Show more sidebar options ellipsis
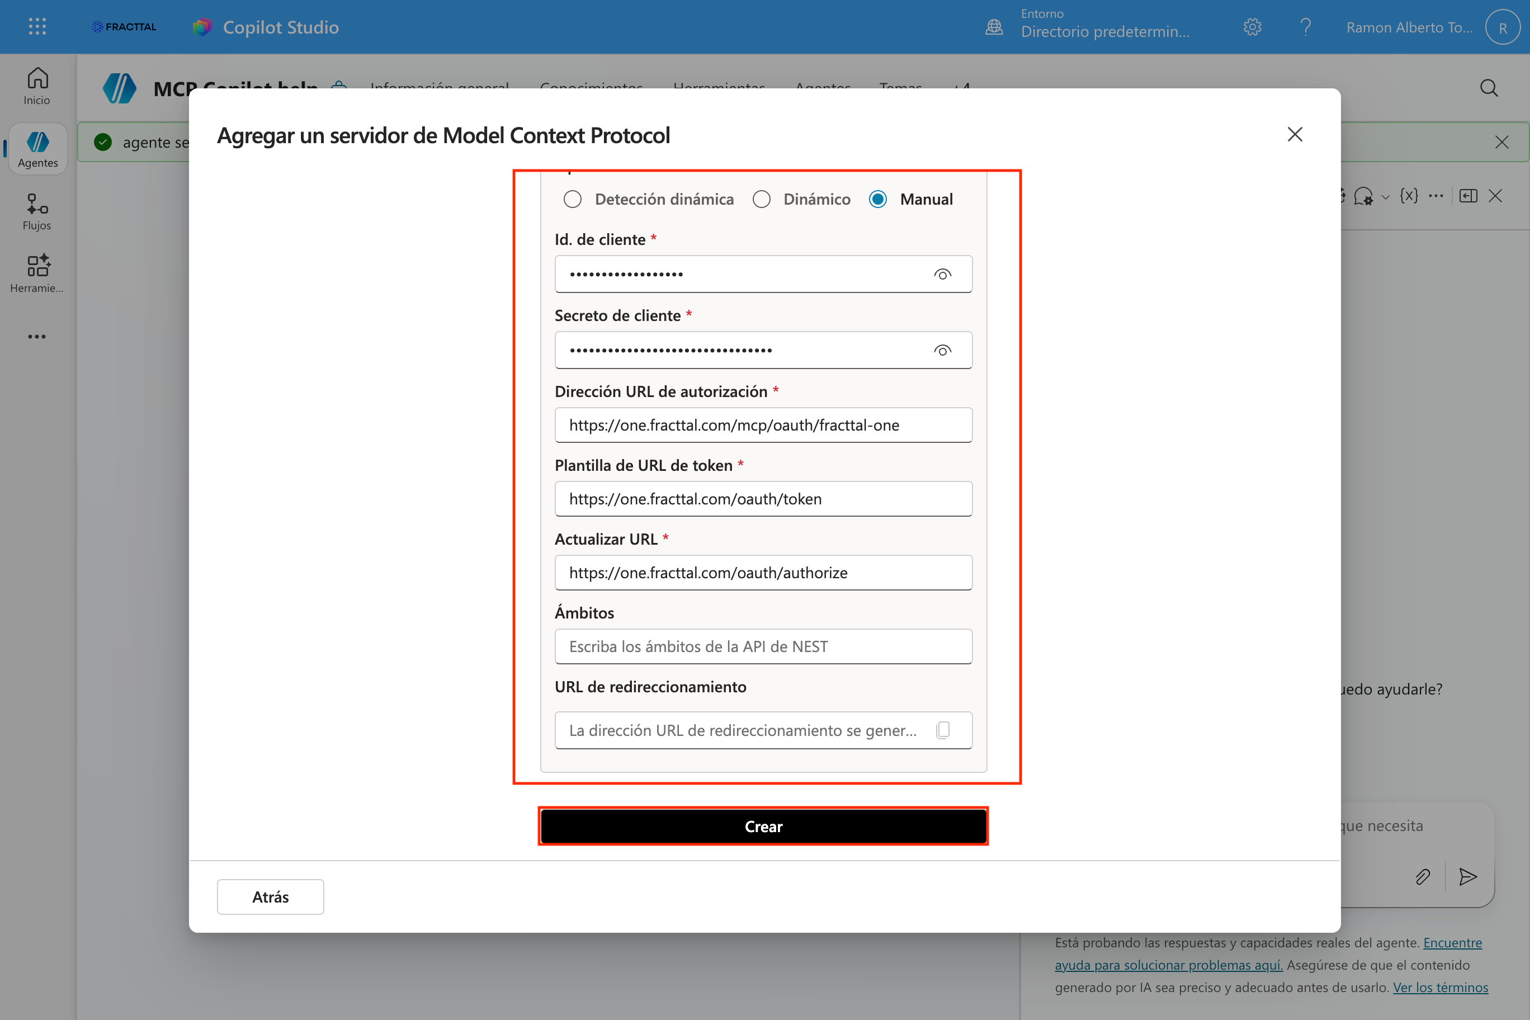The width and height of the screenshot is (1530, 1020). click(37, 336)
